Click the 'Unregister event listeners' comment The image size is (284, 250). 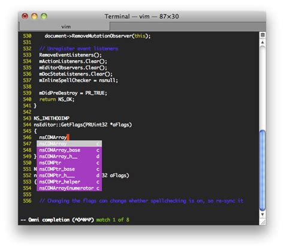pyautogui.click(x=78, y=49)
